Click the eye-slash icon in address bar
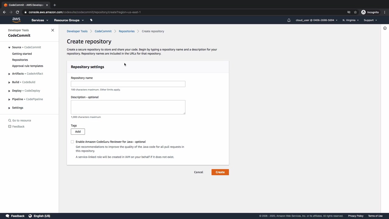Viewport: 389px width, 219px height. tap(349, 12)
